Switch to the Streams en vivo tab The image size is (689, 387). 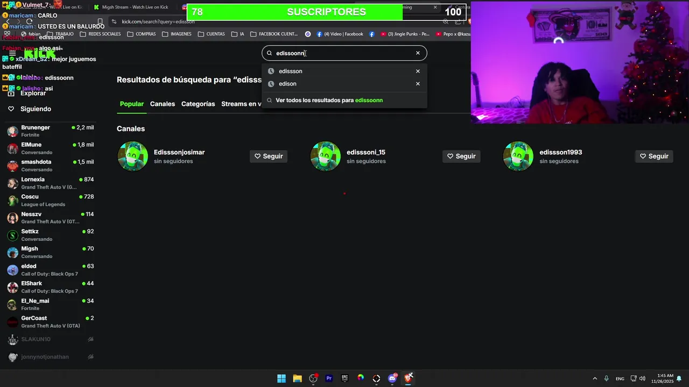pyautogui.click(x=241, y=104)
